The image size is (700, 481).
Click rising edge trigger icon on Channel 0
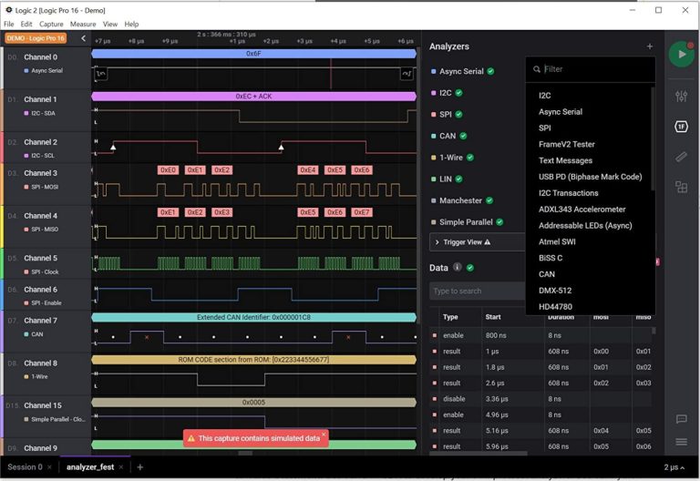tap(407, 74)
